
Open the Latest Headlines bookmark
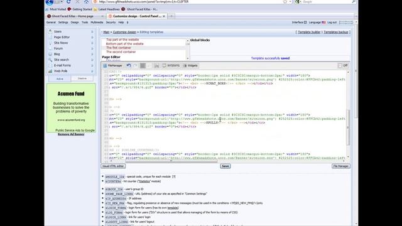tap(107, 9)
